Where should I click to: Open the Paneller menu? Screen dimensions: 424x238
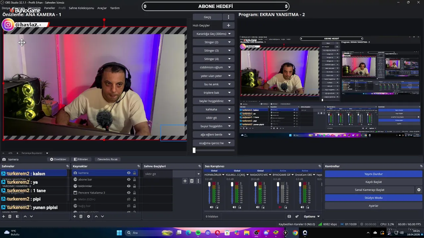click(x=50, y=8)
